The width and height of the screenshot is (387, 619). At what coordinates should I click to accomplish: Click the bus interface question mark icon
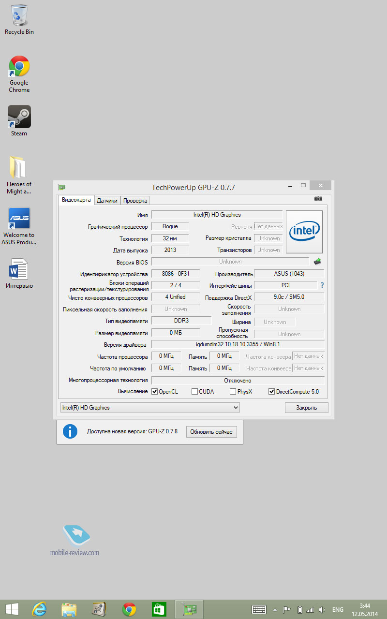(x=322, y=285)
